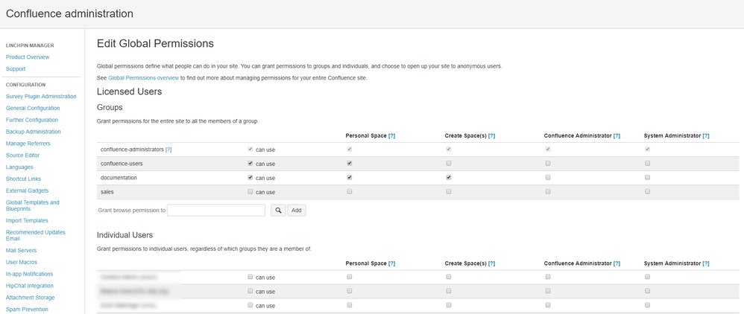
Task: Enable Personal Space for sales group
Action: (x=349, y=192)
